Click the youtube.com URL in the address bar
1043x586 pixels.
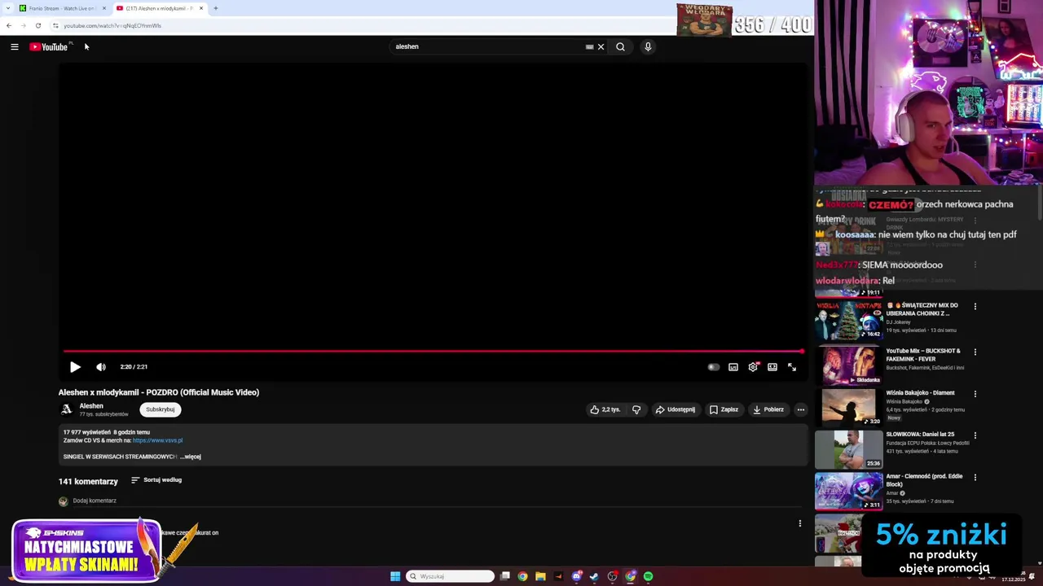pos(112,25)
